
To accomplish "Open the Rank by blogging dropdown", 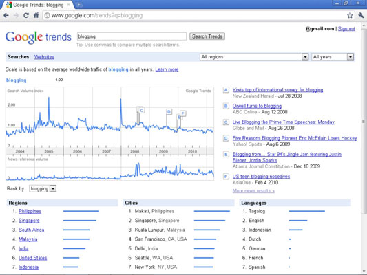I will (x=43, y=188).
